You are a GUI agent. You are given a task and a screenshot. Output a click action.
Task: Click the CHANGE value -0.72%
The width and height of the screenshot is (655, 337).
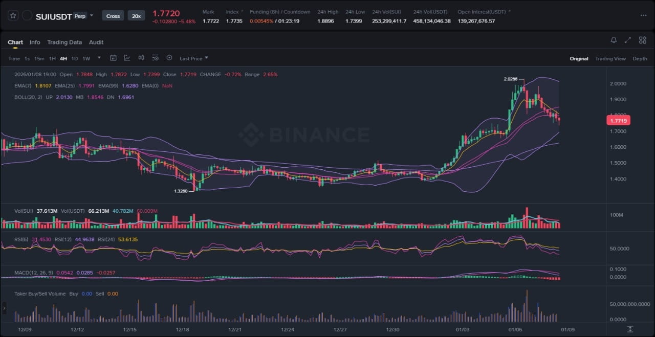coord(233,74)
